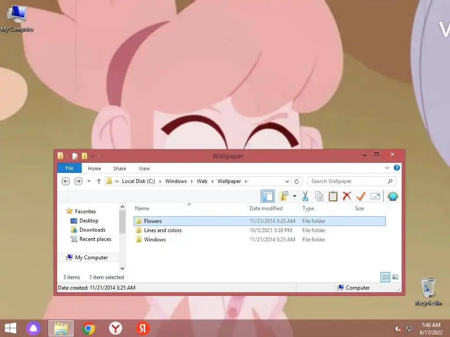Click the Classic Shell seashell icon
This screenshot has height=337, width=450.
click(392, 196)
